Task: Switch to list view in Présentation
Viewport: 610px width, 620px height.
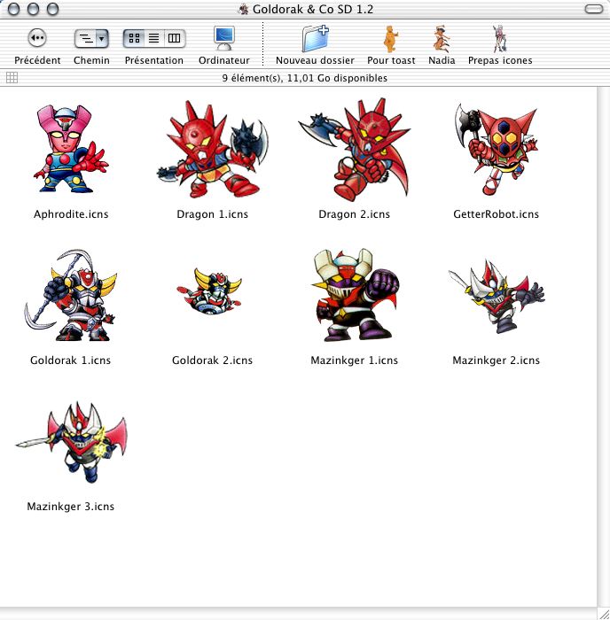Action: click(x=154, y=38)
